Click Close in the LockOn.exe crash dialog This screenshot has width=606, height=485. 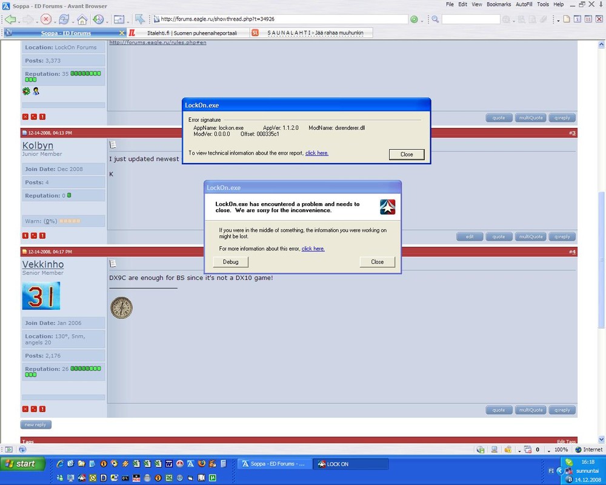point(377,262)
